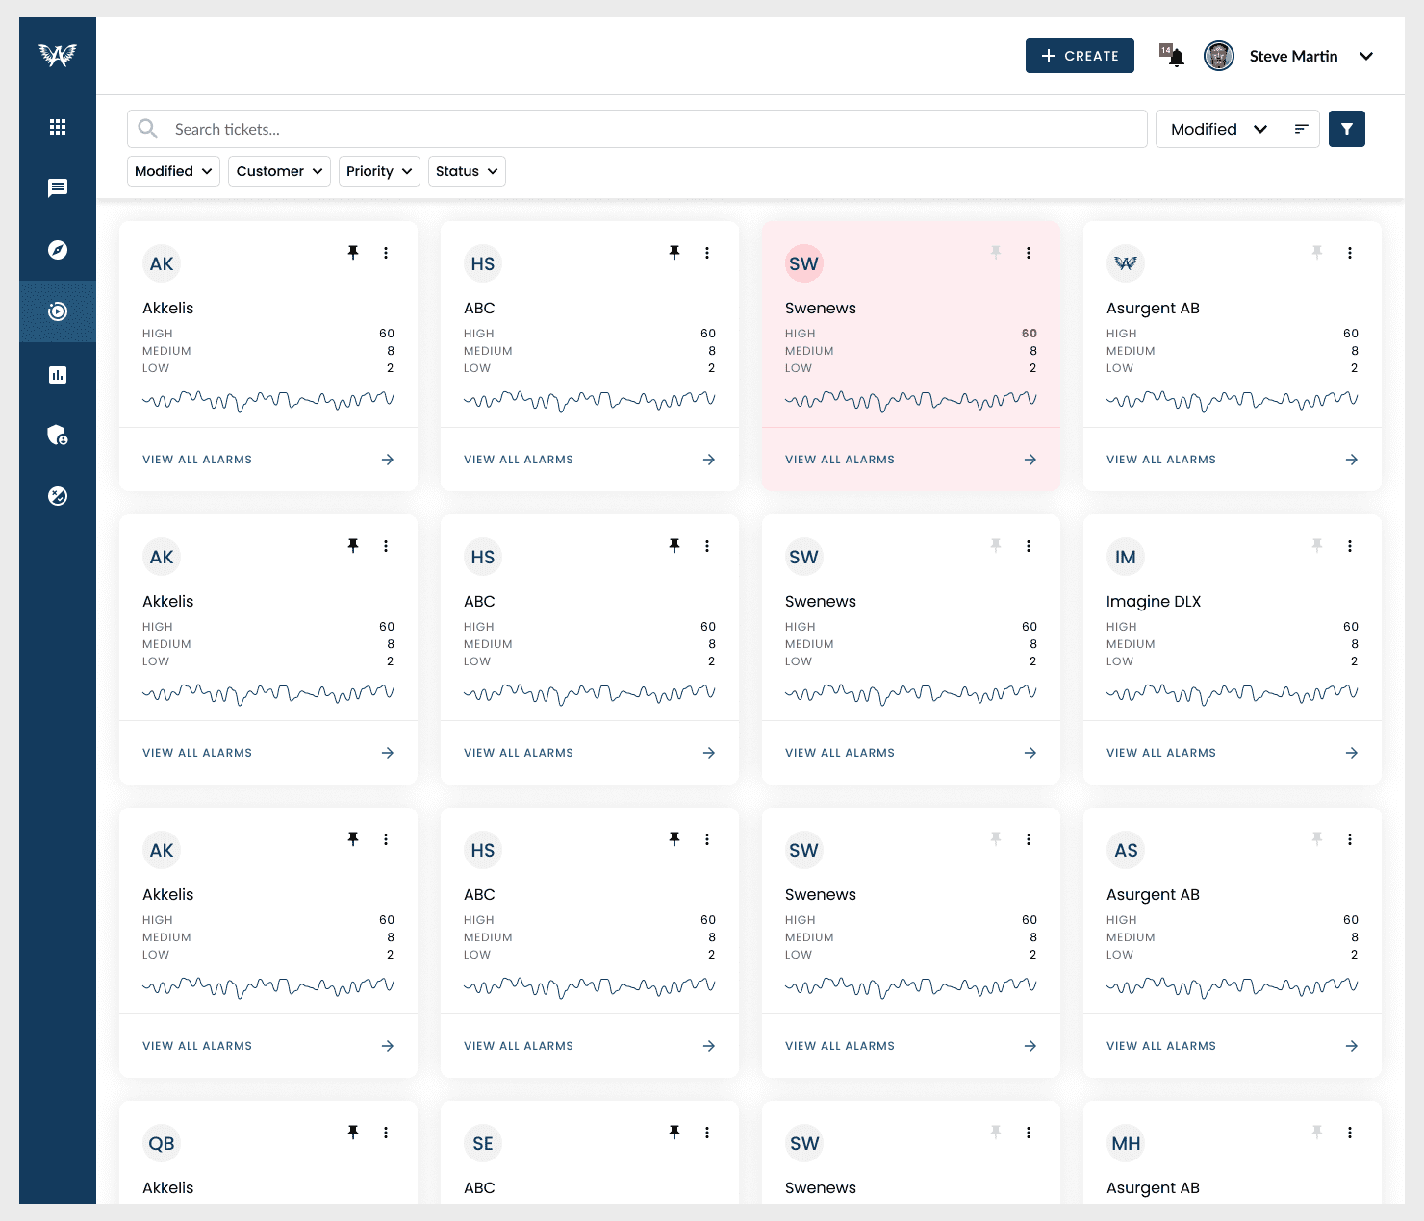Open three-dot menu on highlighted Swenews card
This screenshot has width=1424, height=1221.
(1029, 253)
